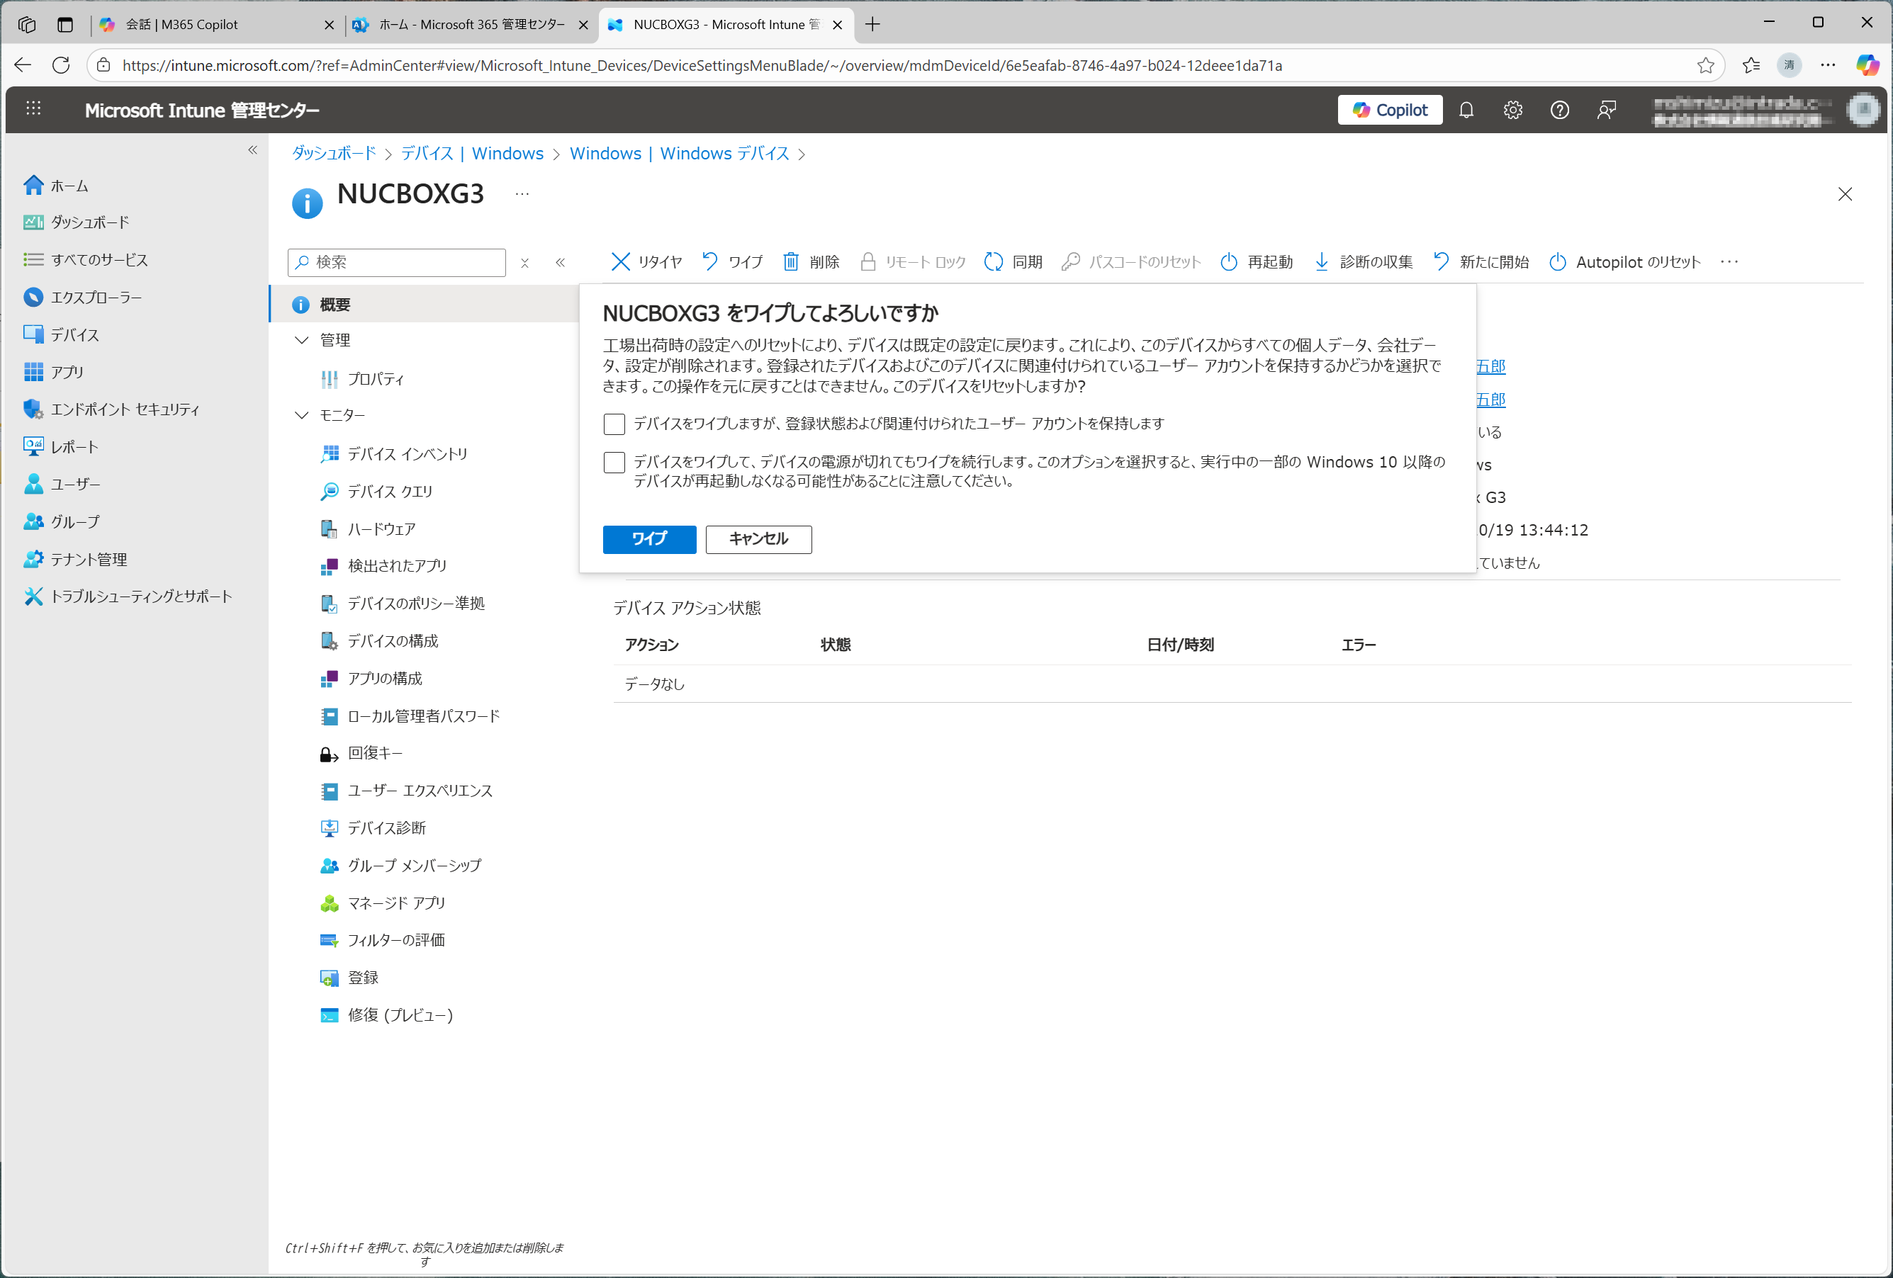
Task: Check the continue wipe if power lost option
Action: [x=614, y=463]
